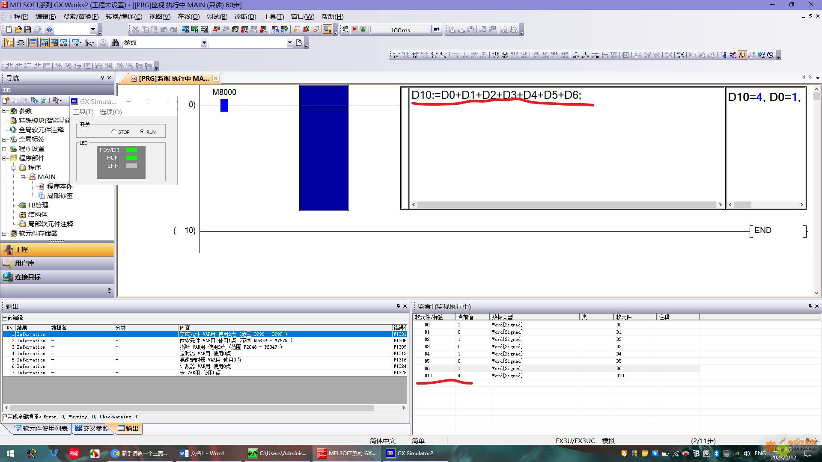Open Windows Start menu
The image size is (822, 462).
point(10,453)
